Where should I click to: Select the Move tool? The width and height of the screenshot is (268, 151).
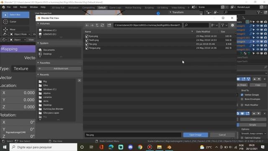[x=15, y=29]
